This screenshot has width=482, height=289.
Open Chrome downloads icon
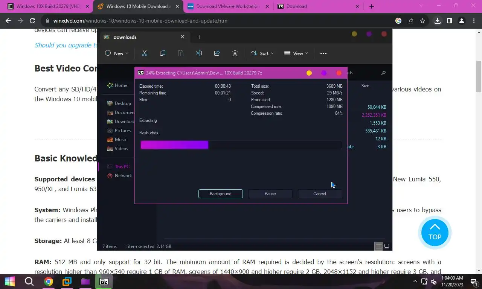pos(438,21)
